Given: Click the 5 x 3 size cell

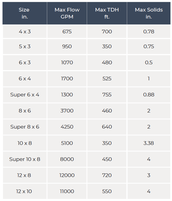Looking at the screenshot, I should pos(25,46).
